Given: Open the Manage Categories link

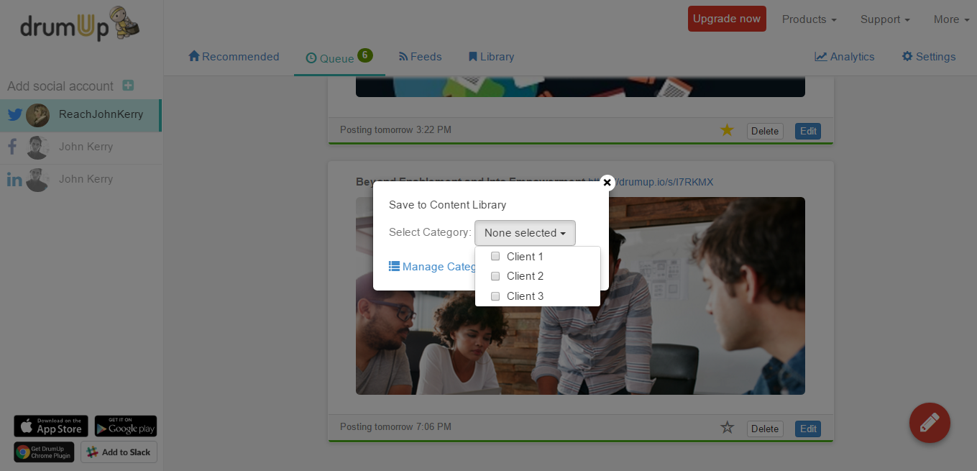Looking at the screenshot, I should [x=432, y=267].
